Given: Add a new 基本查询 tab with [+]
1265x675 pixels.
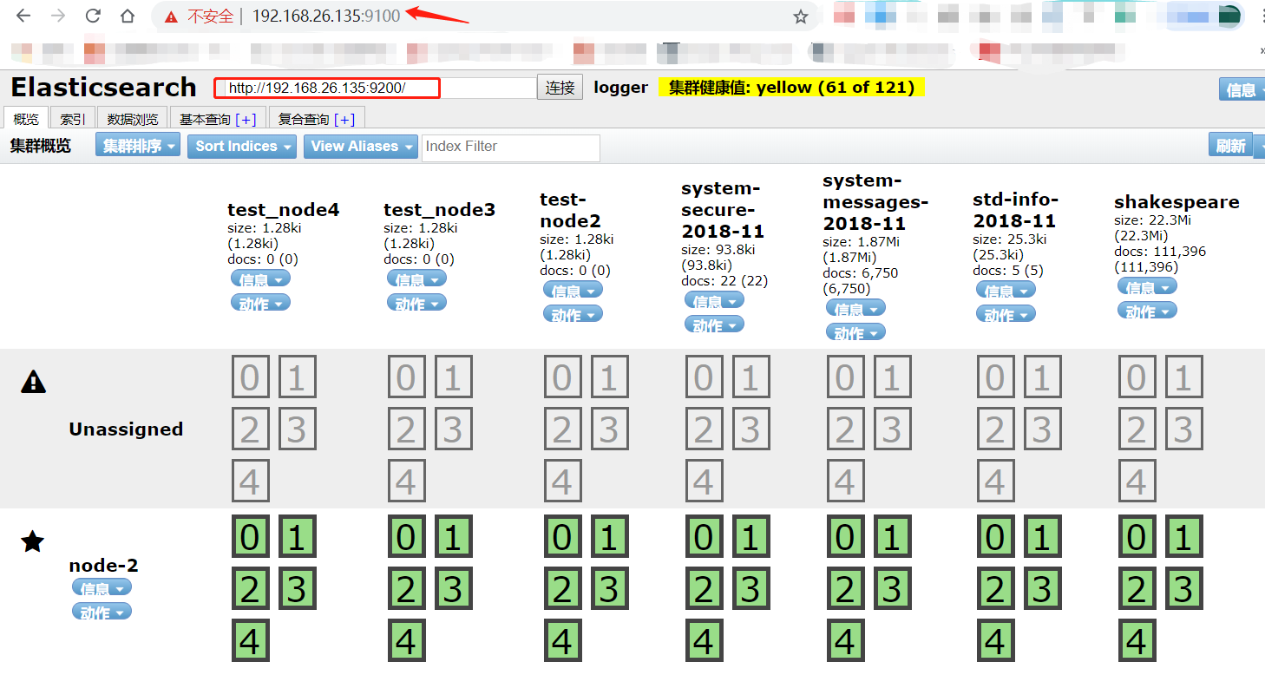Looking at the screenshot, I should pyautogui.click(x=246, y=120).
